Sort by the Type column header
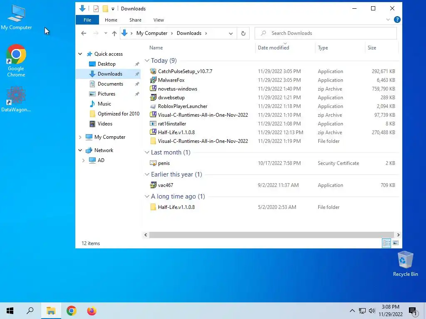The image size is (426, 319). coord(323,48)
